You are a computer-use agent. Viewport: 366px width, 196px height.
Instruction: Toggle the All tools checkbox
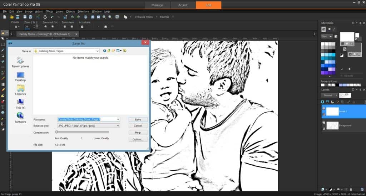click(x=342, y=76)
